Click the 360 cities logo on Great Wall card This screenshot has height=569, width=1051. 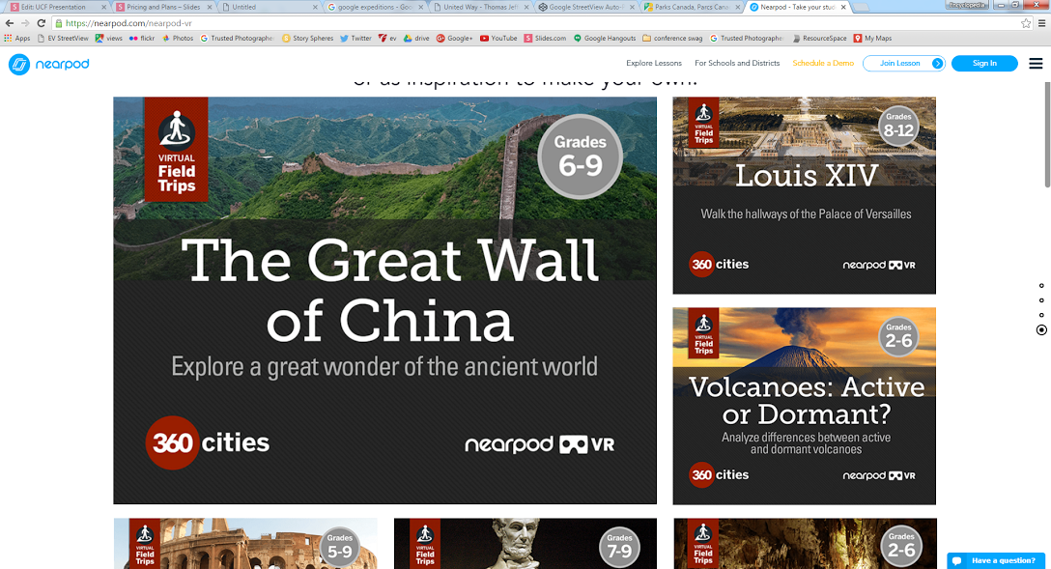pyautogui.click(x=207, y=442)
